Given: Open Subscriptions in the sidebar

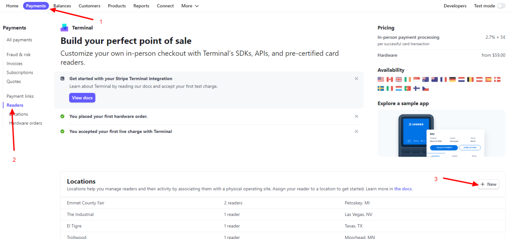Looking at the screenshot, I should click(x=20, y=73).
